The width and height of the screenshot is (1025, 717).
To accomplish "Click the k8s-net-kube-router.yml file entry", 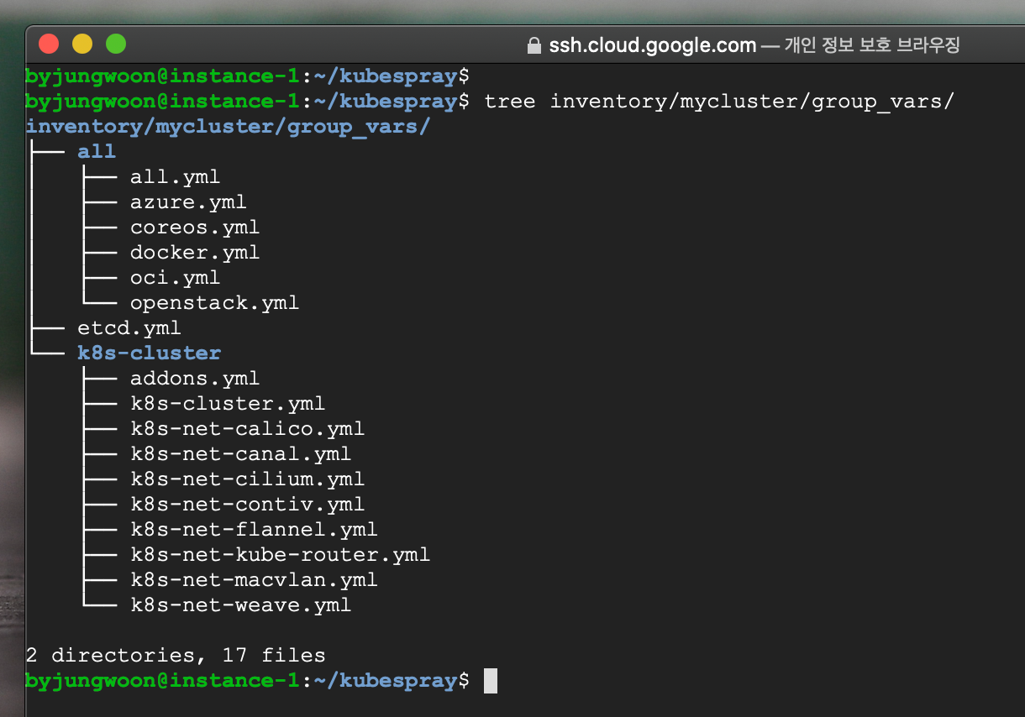I will [280, 555].
